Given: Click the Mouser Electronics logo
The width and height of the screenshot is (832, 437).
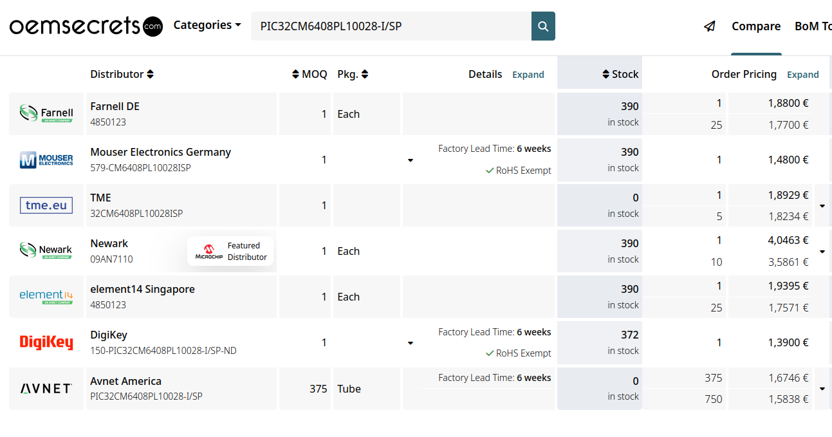Looking at the screenshot, I should 46,160.
